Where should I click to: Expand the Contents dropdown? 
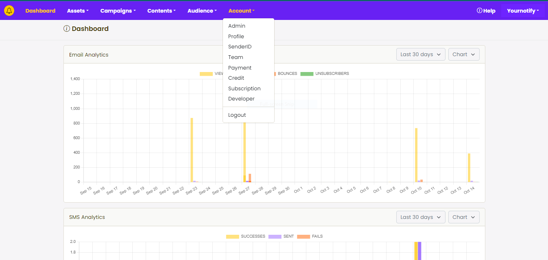point(162,11)
